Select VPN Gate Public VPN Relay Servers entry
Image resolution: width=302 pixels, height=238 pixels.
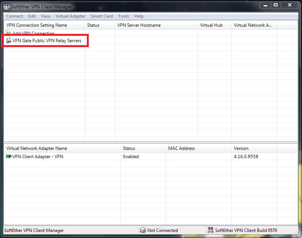click(47, 41)
